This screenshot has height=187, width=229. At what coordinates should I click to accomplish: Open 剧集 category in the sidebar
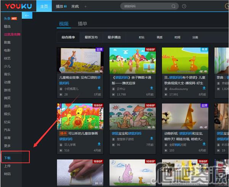(7, 42)
